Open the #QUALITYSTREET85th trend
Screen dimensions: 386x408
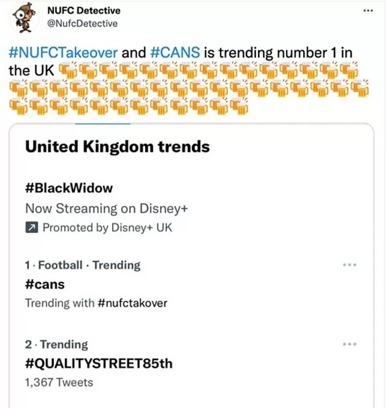pos(99,364)
